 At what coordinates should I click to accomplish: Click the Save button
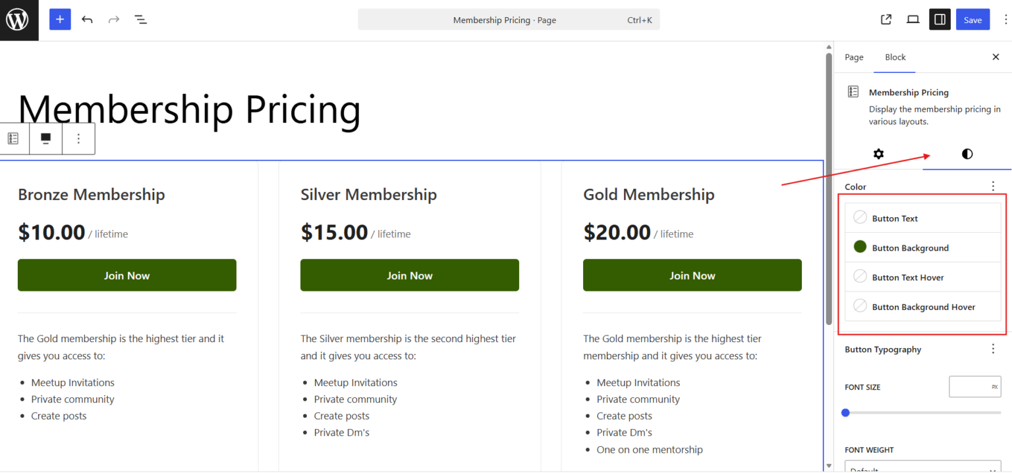click(972, 20)
